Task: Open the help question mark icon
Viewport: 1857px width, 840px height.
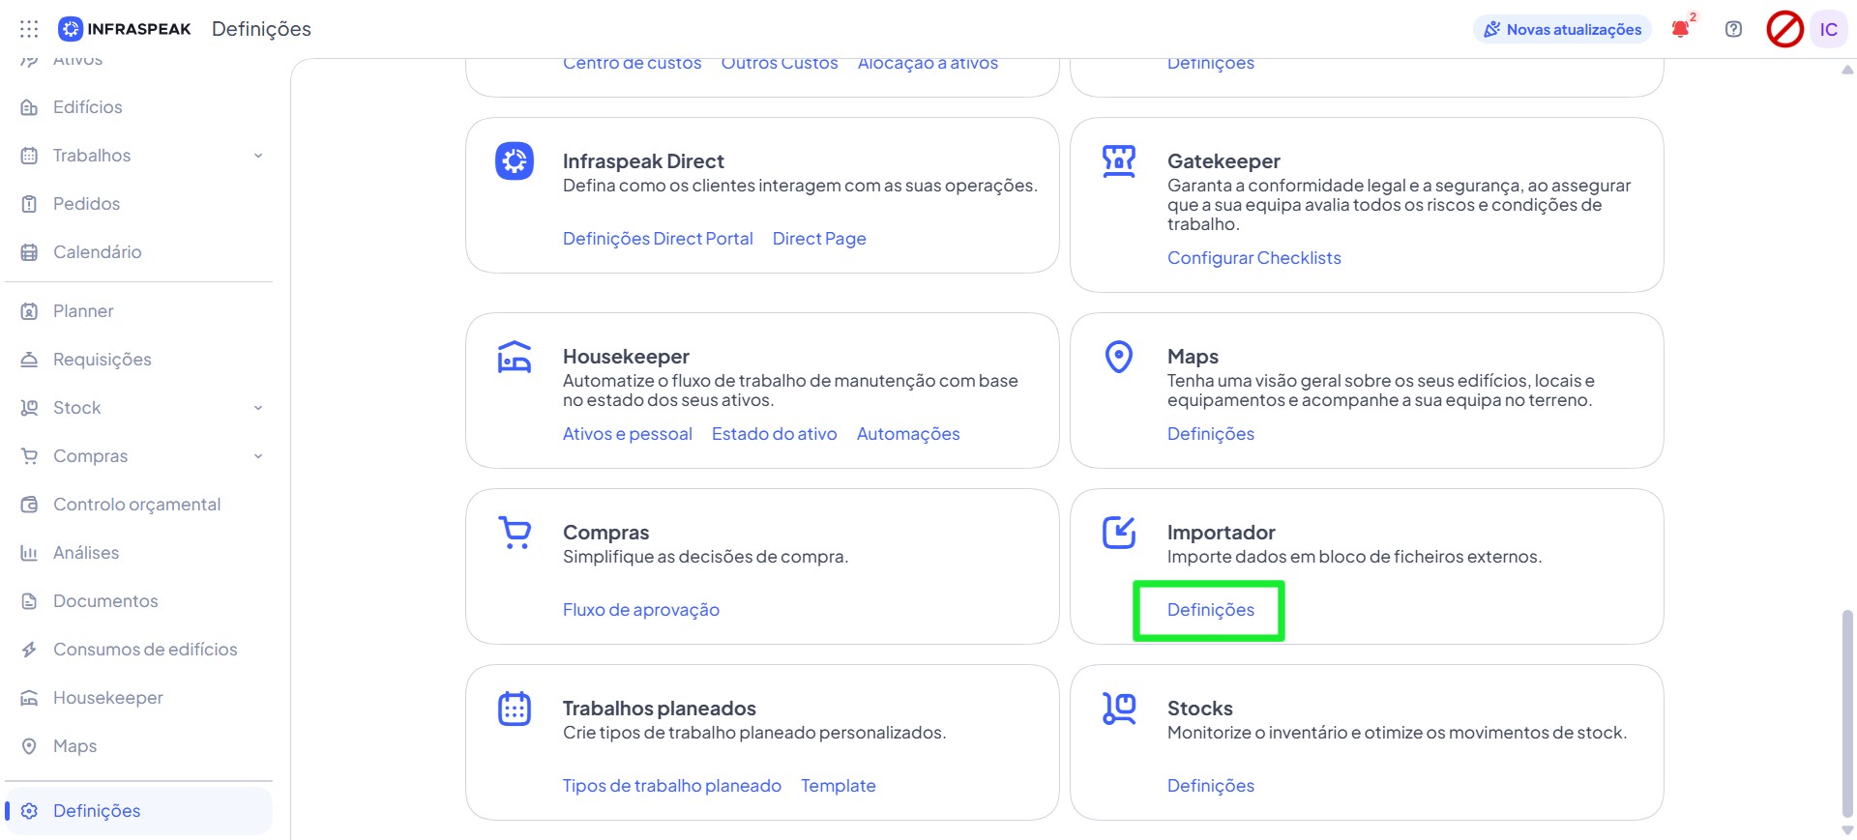Action: click(1733, 29)
